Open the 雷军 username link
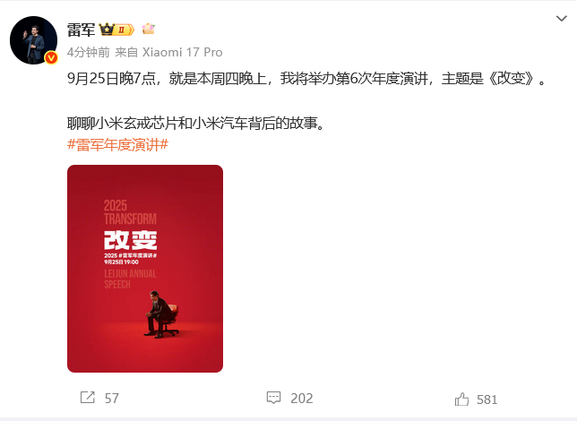The height and width of the screenshot is (421, 577). click(81, 30)
